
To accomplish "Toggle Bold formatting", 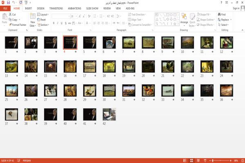I will (x=54, y=23).
